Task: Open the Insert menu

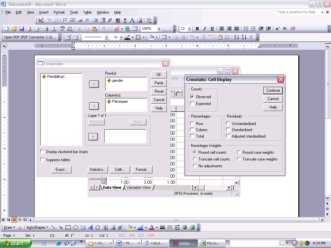Action: [44, 12]
